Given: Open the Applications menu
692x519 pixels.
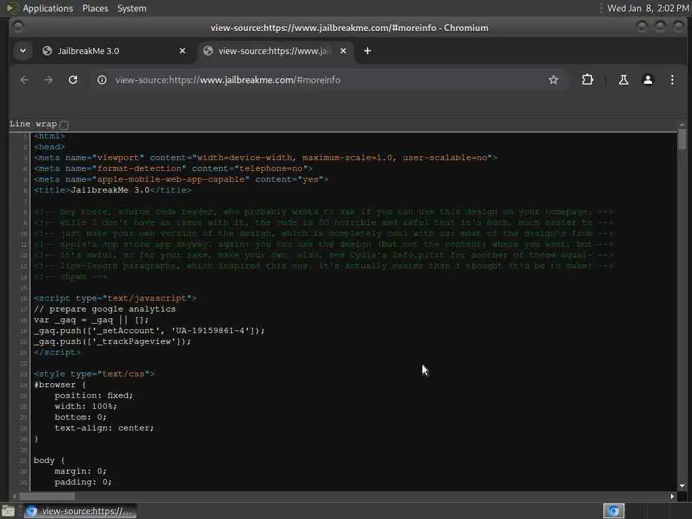Looking at the screenshot, I should 48,8.
